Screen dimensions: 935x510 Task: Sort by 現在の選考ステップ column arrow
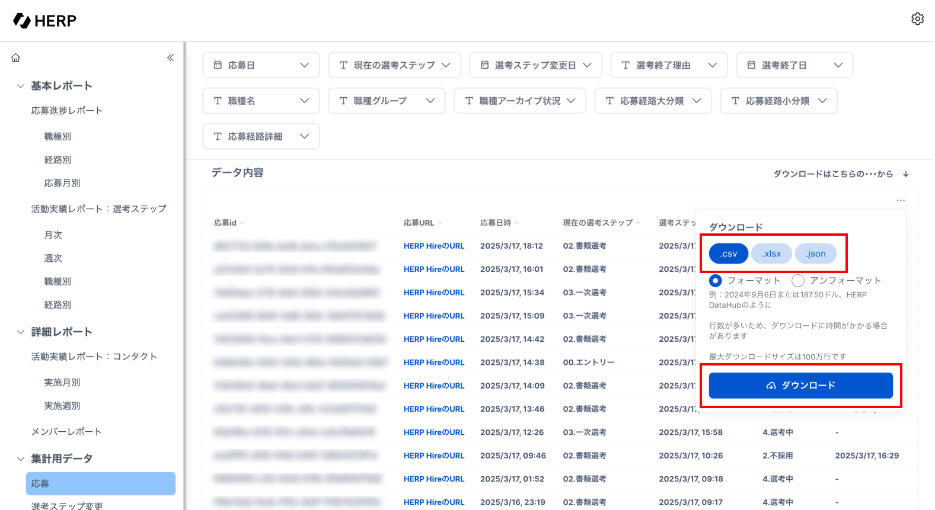point(638,223)
